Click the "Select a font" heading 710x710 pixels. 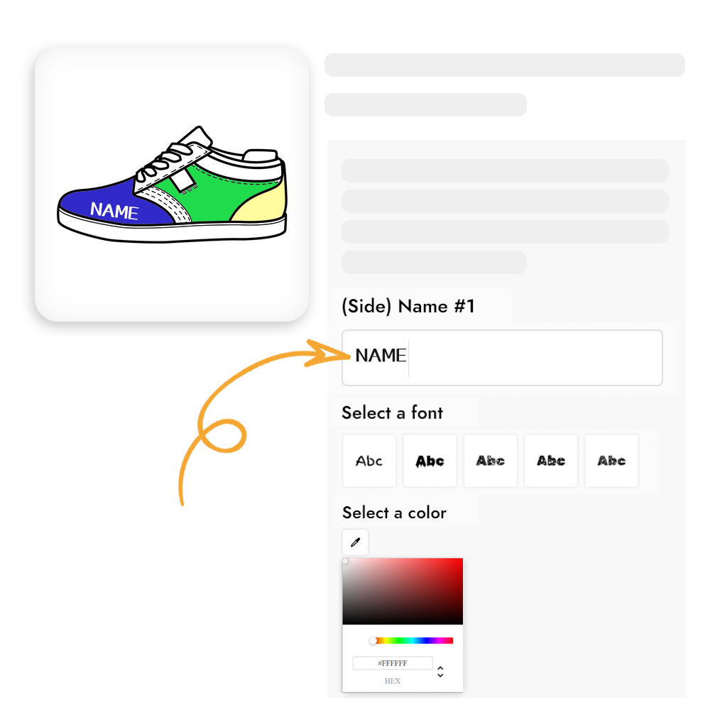click(x=392, y=413)
